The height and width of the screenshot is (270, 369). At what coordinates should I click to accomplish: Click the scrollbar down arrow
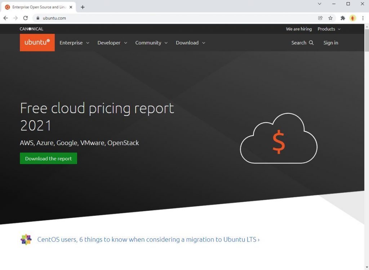pos(366,267)
